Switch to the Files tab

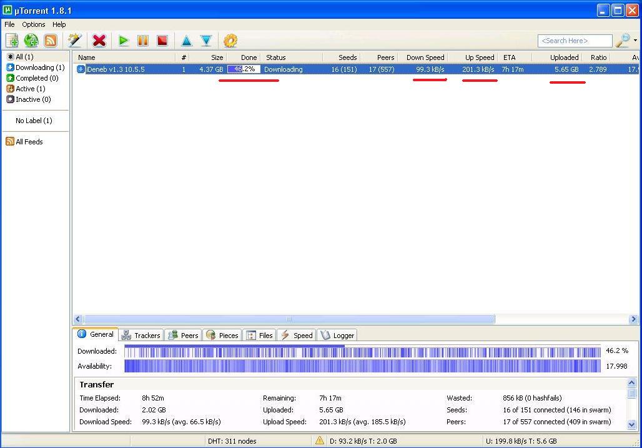click(260, 336)
